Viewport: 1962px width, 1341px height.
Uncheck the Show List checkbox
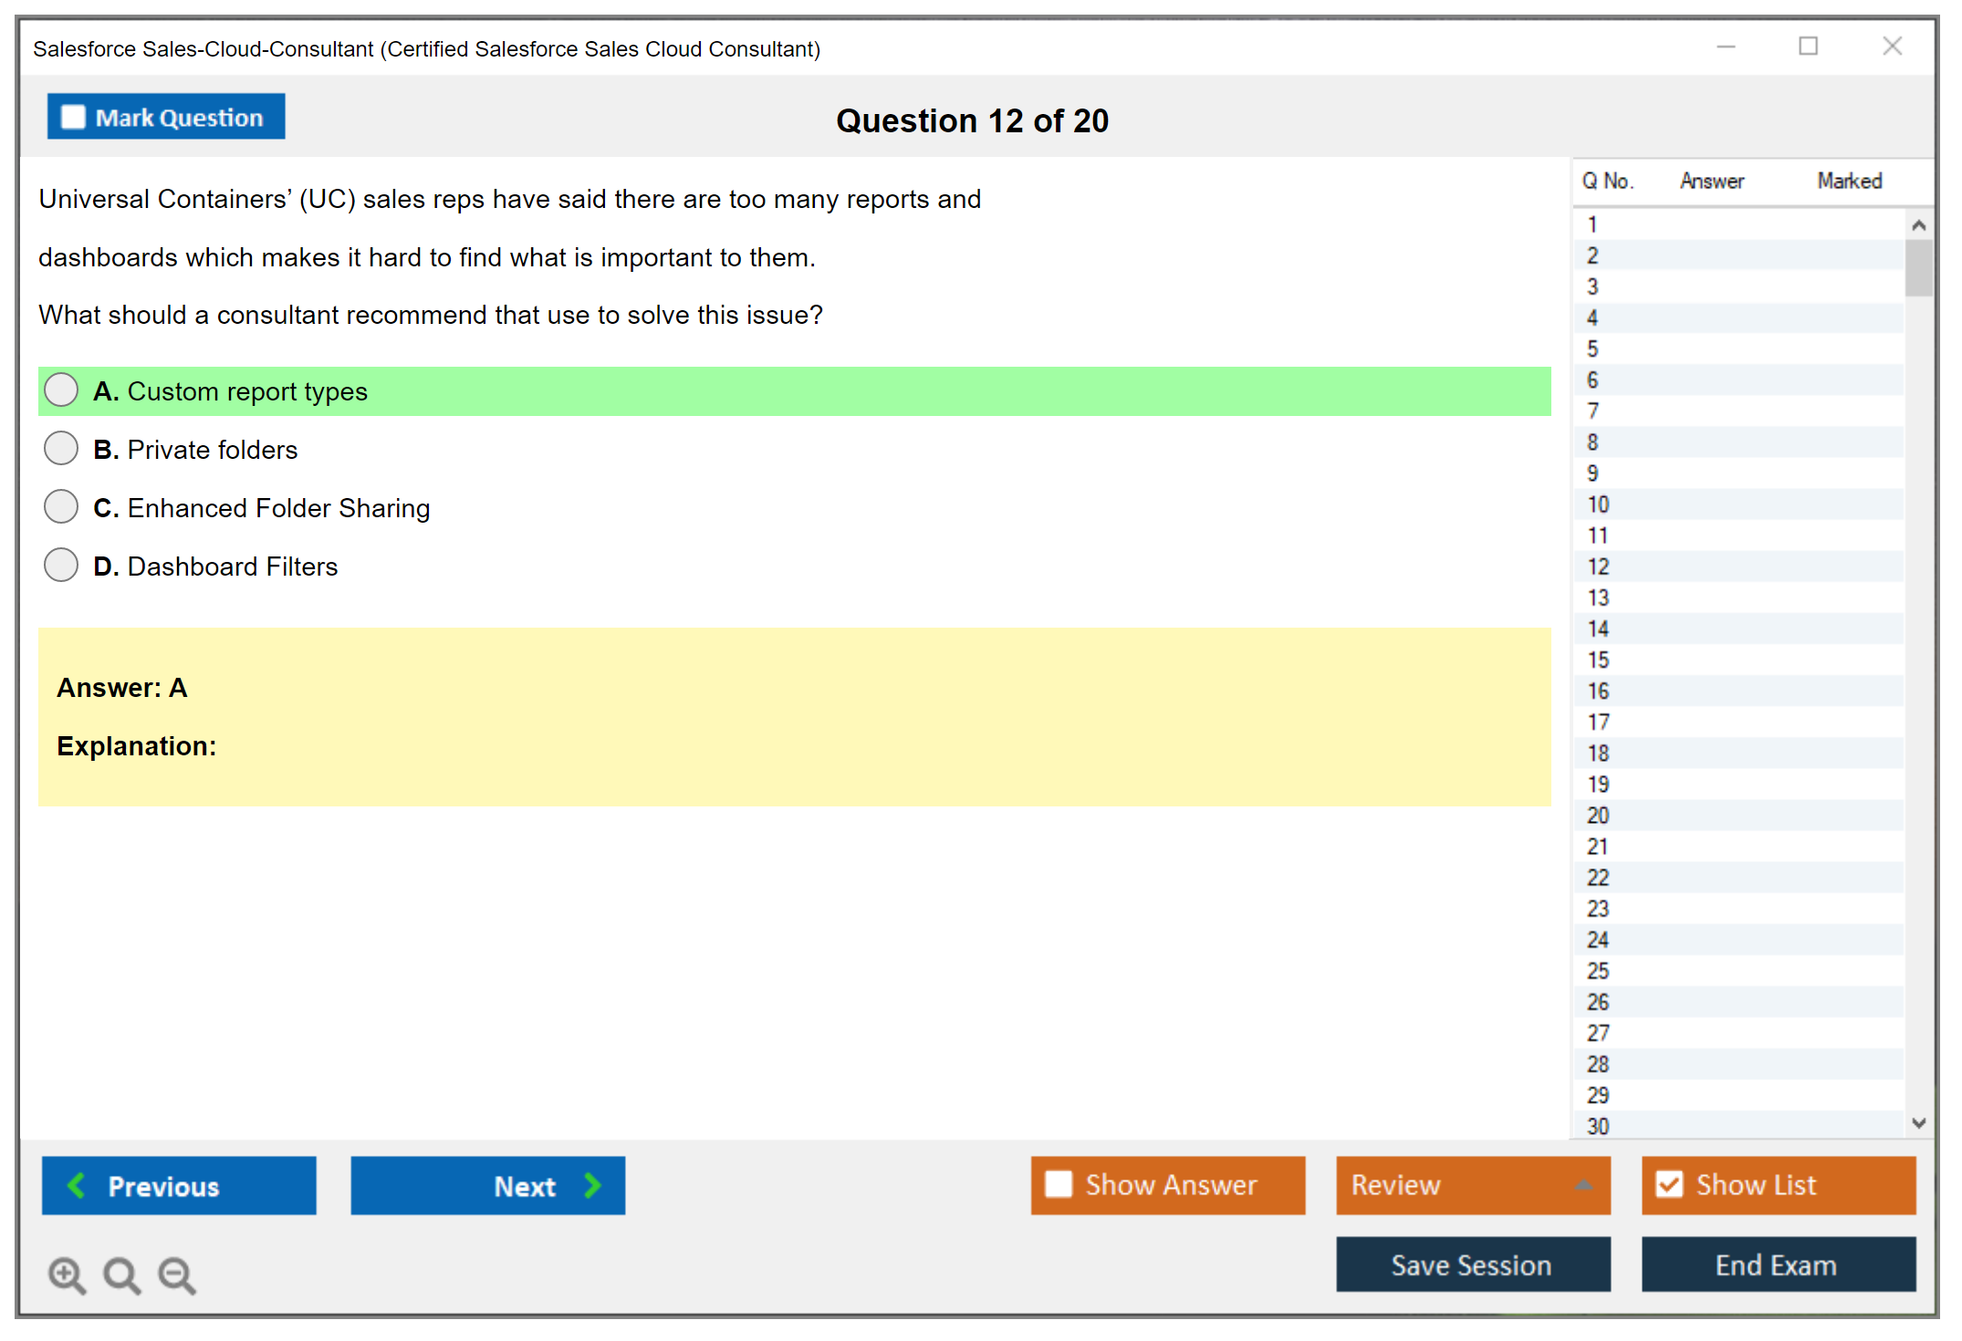pyautogui.click(x=1669, y=1184)
